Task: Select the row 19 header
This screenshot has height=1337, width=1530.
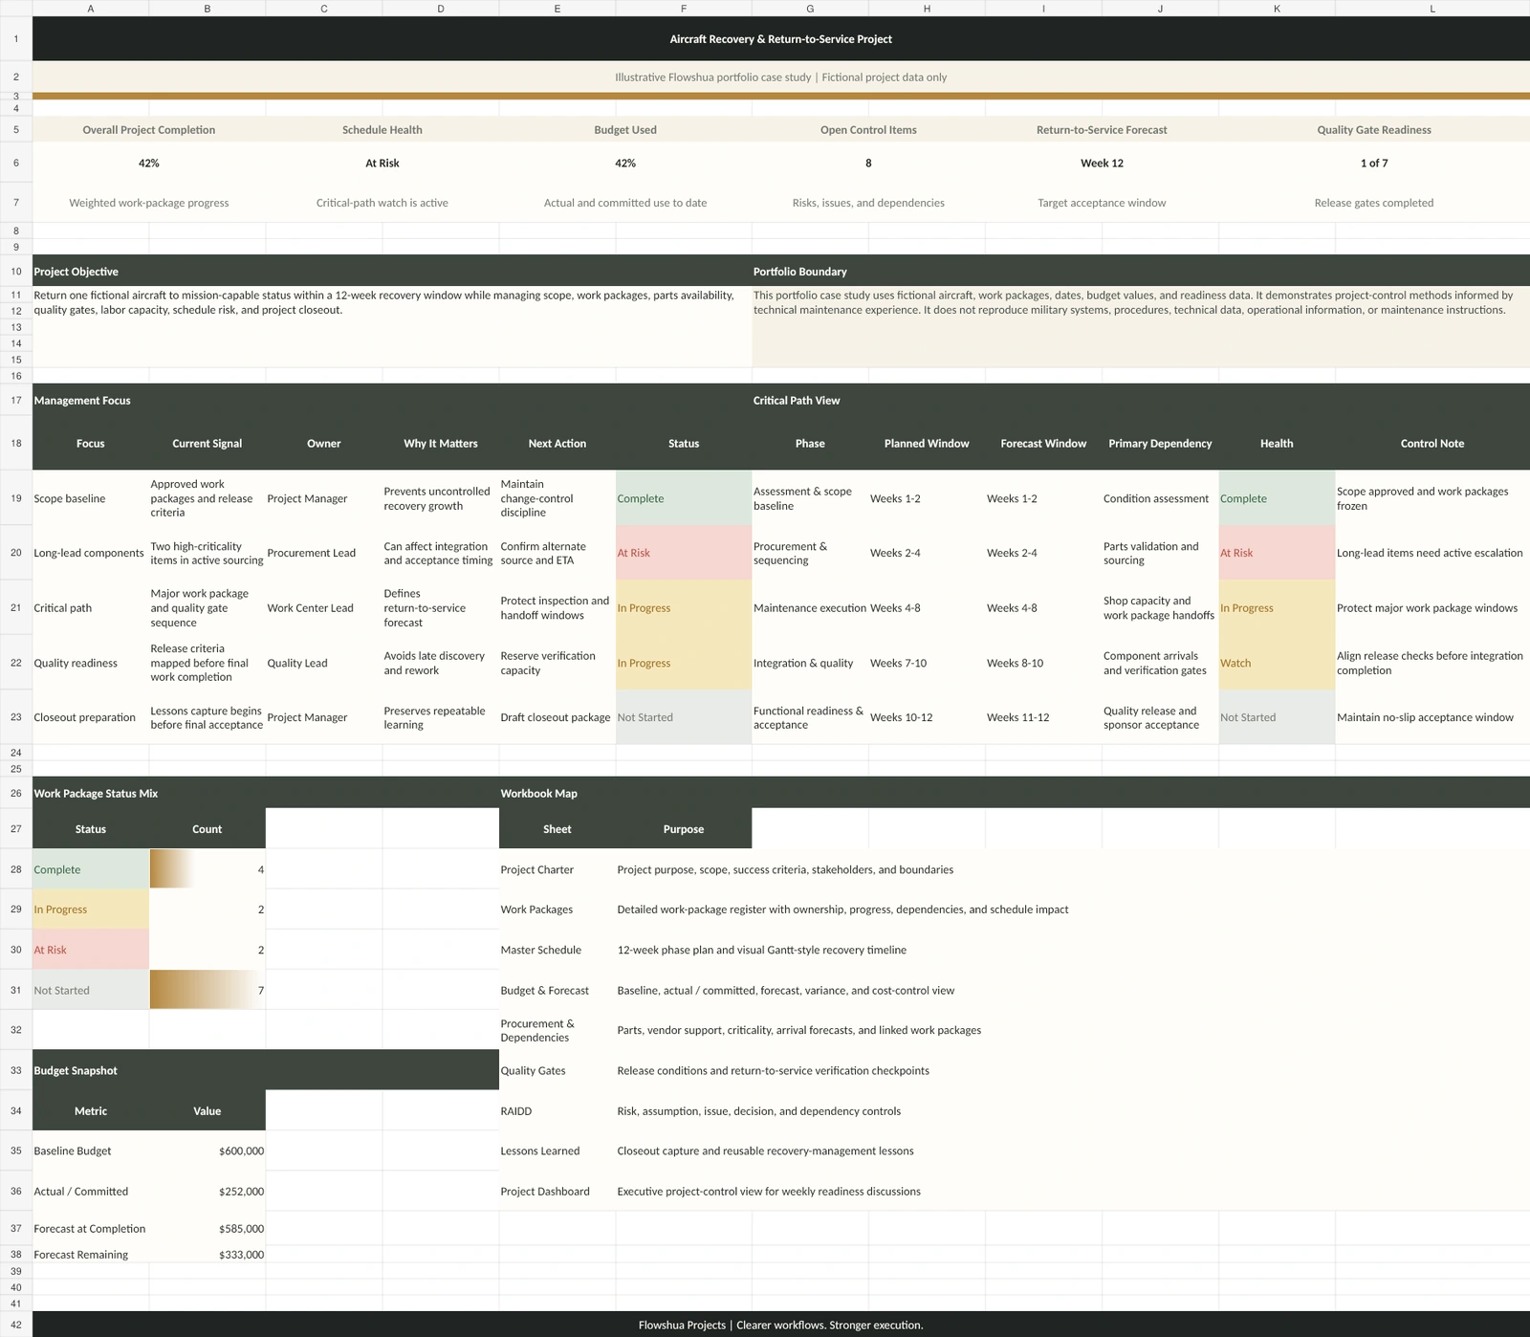Action: click(16, 498)
